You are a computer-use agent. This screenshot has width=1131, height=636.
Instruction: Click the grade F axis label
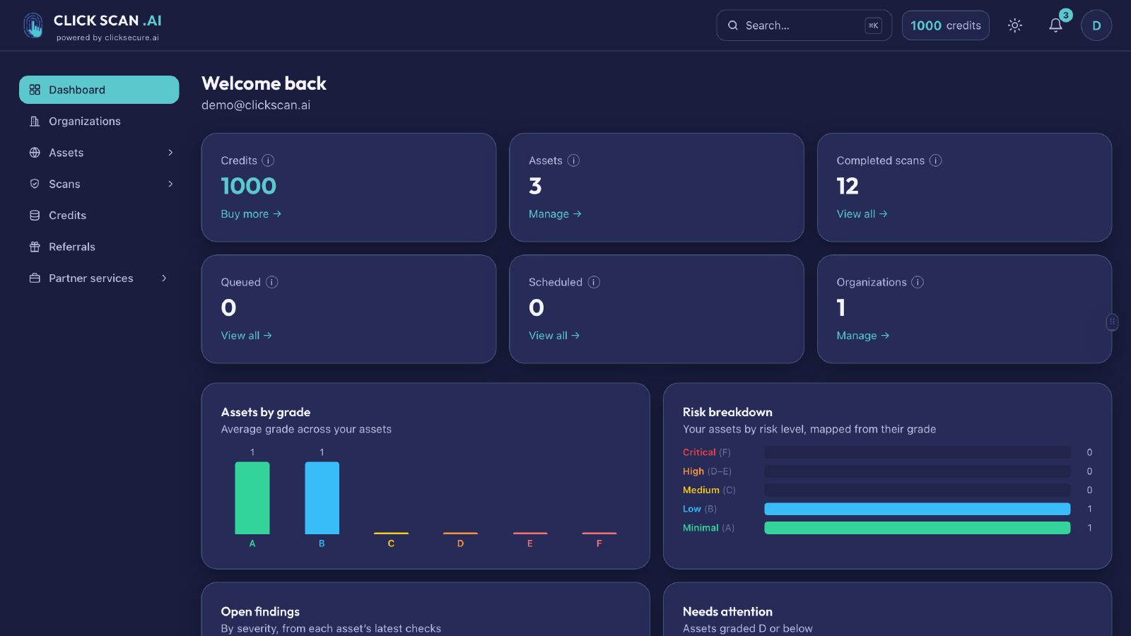tap(599, 543)
